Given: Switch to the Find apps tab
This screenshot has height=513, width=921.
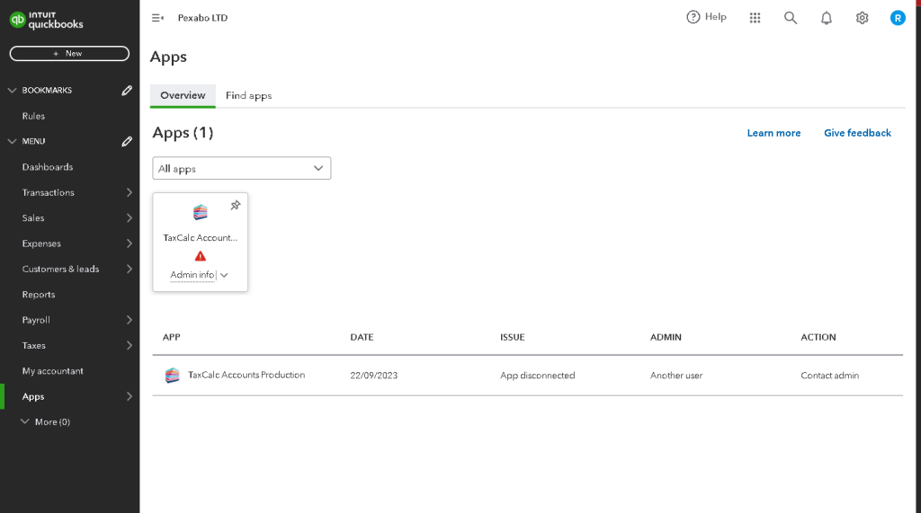Looking at the screenshot, I should click(x=248, y=95).
